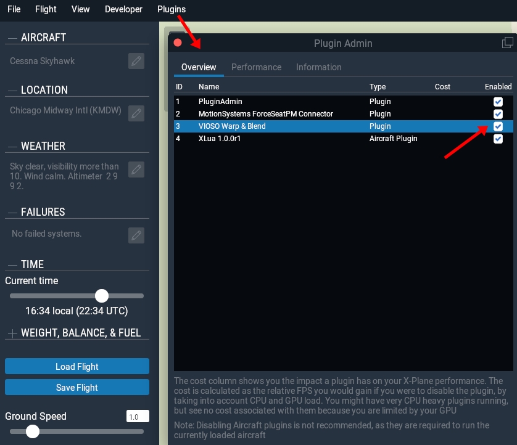Screen dimensions: 517x445
Task: Edit the Chicago Midway location
Action: [136, 113]
